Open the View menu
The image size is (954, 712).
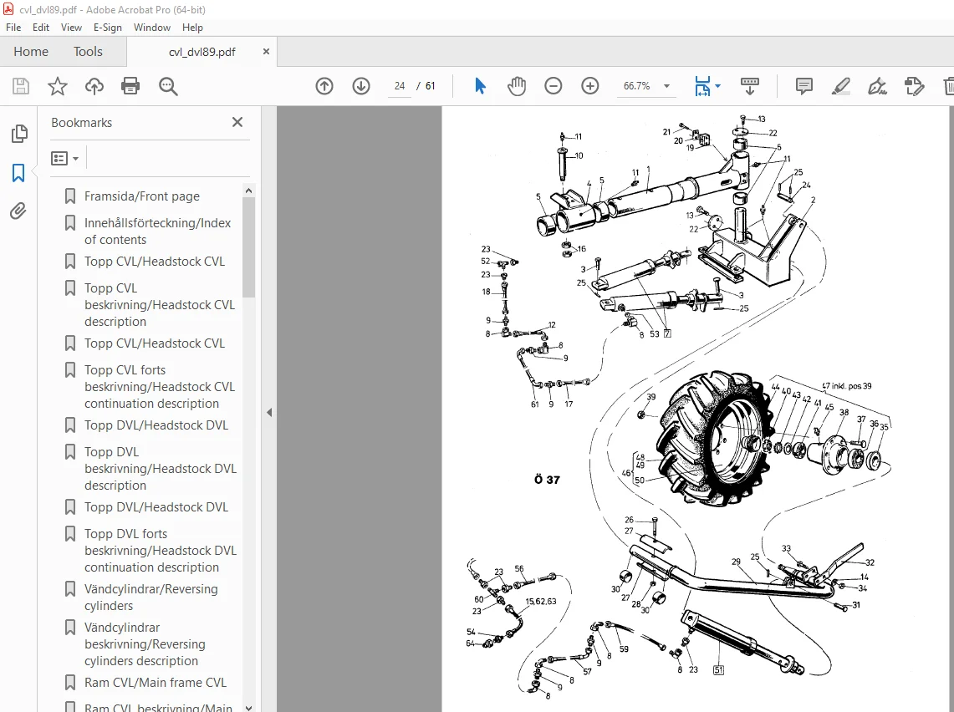point(71,28)
